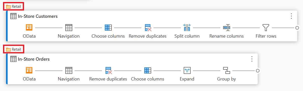303x91 pixels.
Task: Click the In-Store Customers query title
Action: point(38,16)
